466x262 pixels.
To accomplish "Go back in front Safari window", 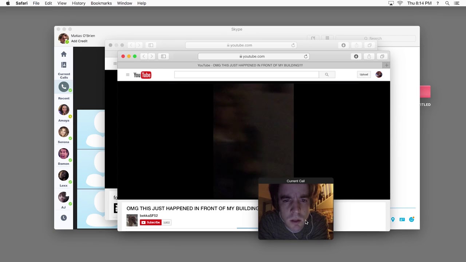I will (x=144, y=56).
